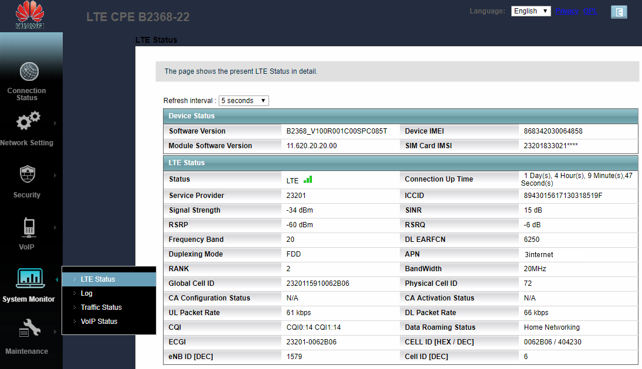642x369 pixels.
Task: Click Connection Up Time value
Action: [576, 179]
